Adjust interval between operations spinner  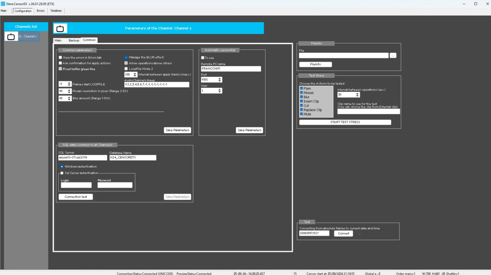point(358,95)
